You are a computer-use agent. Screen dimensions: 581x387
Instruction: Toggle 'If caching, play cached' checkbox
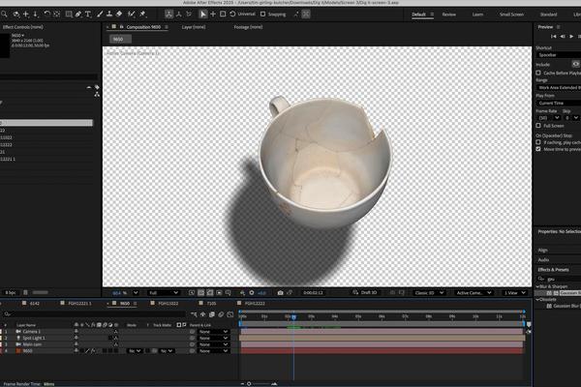click(538, 142)
